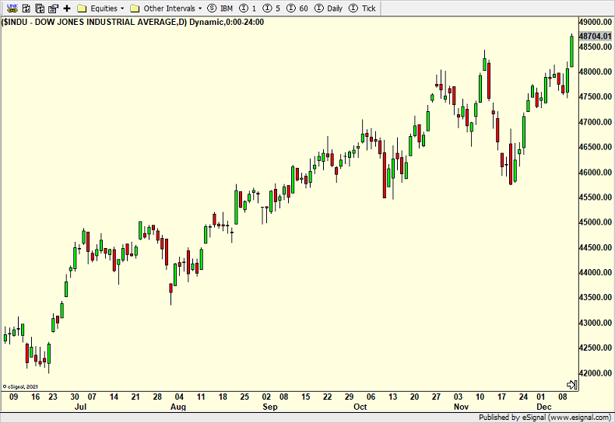Viewport: 615px width, 423px height.
Task: Click the yellow Equities folder icon
Action: tap(82, 9)
